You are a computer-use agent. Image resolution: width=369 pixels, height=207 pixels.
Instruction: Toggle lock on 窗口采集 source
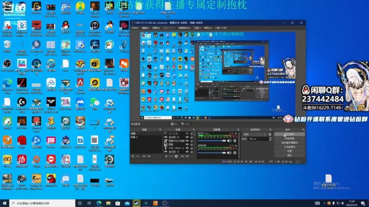tap(191, 133)
